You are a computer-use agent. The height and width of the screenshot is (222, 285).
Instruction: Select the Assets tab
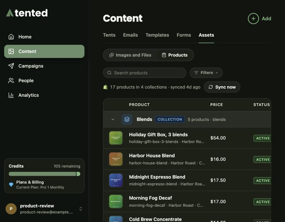(x=206, y=35)
